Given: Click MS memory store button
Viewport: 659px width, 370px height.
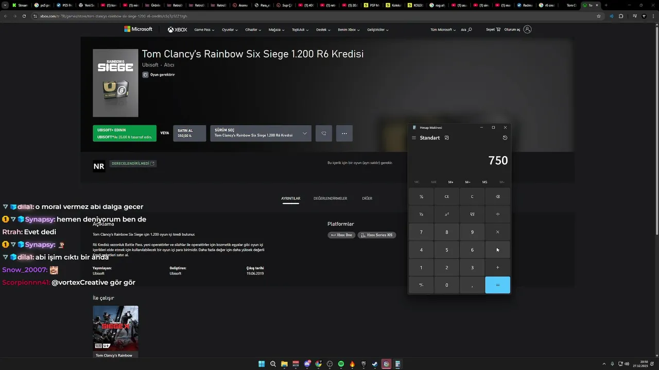Looking at the screenshot, I should (484, 182).
